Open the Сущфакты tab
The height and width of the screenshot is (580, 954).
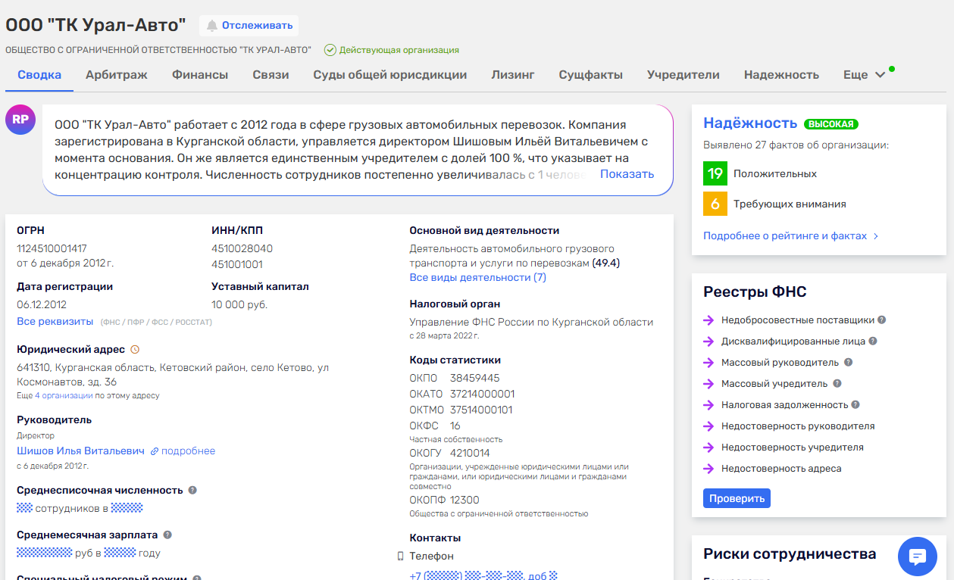pos(591,75)
